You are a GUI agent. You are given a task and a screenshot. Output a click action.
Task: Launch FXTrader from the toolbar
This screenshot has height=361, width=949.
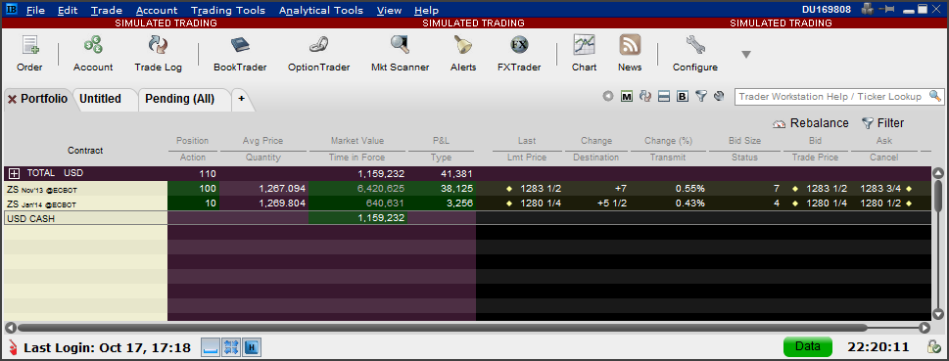(519, 53)
